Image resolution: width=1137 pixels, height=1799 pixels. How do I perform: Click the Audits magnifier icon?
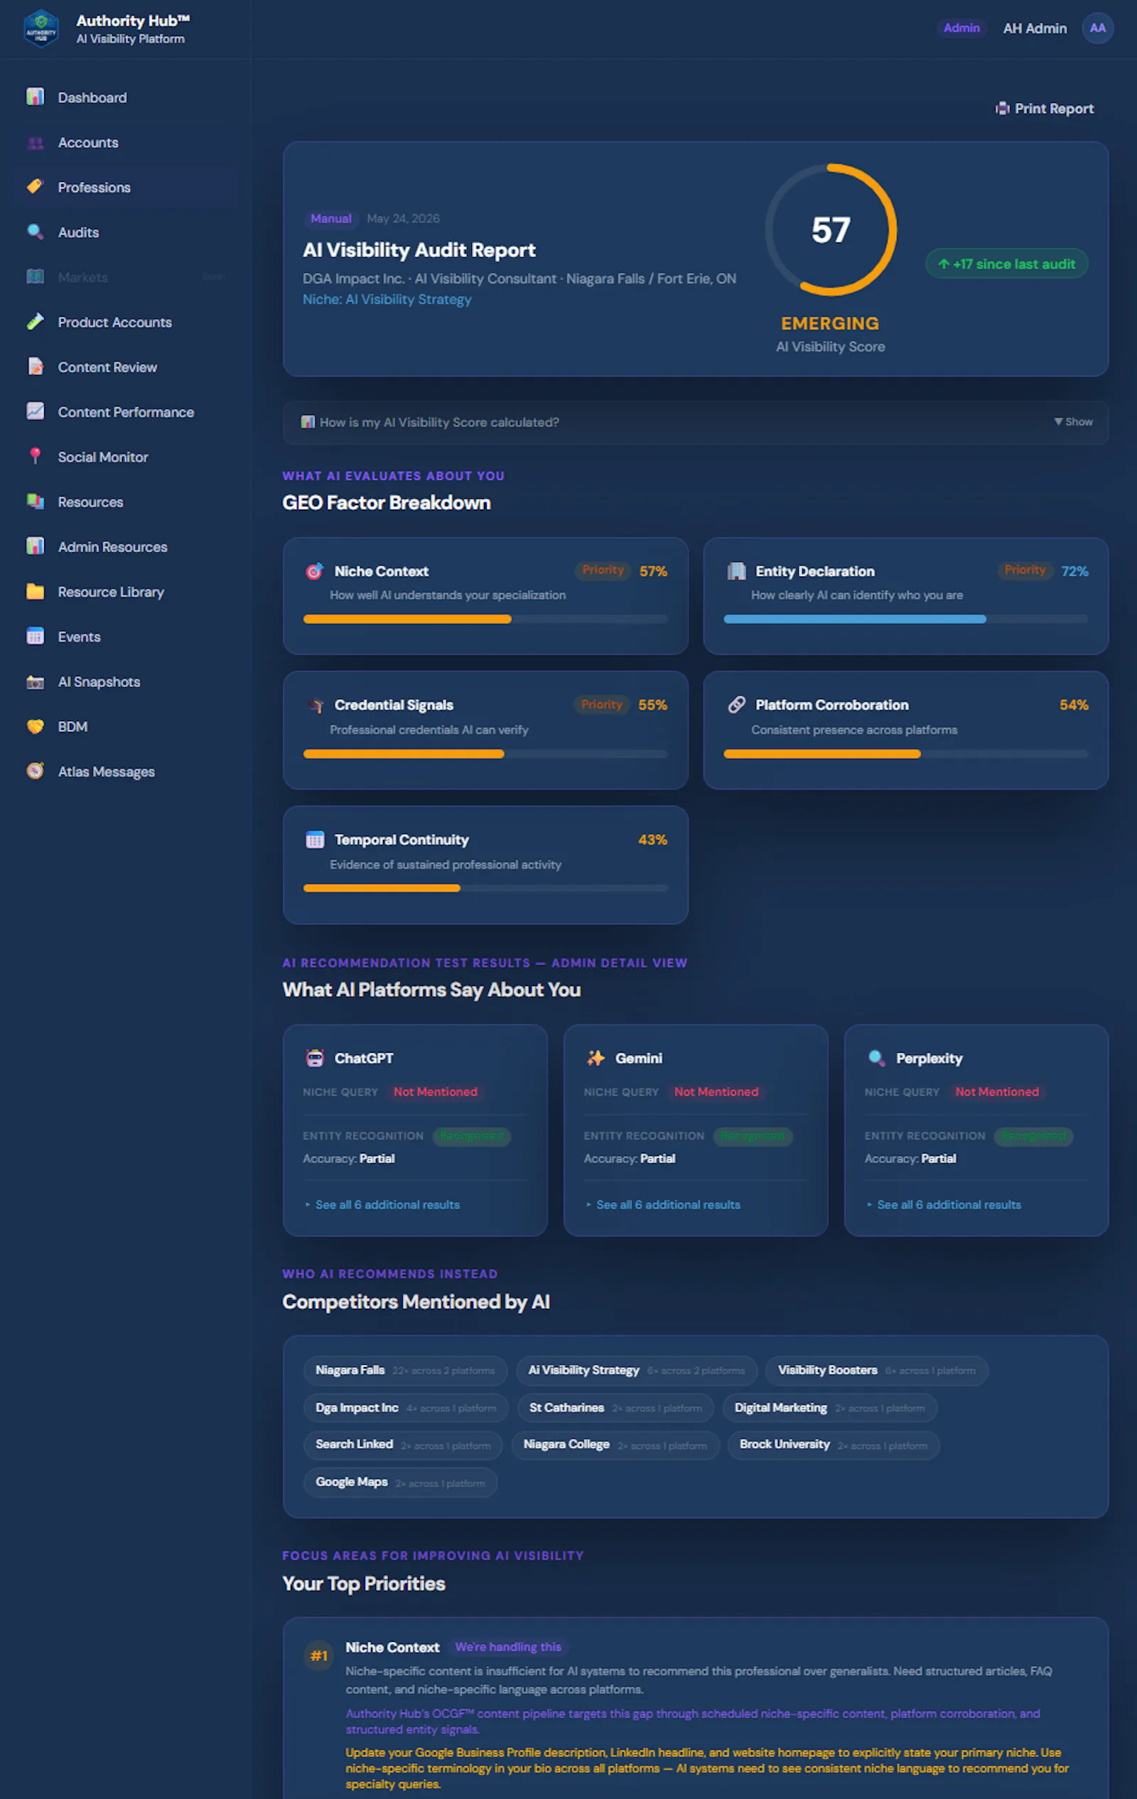pyautogui.click(x=35, y=232)
